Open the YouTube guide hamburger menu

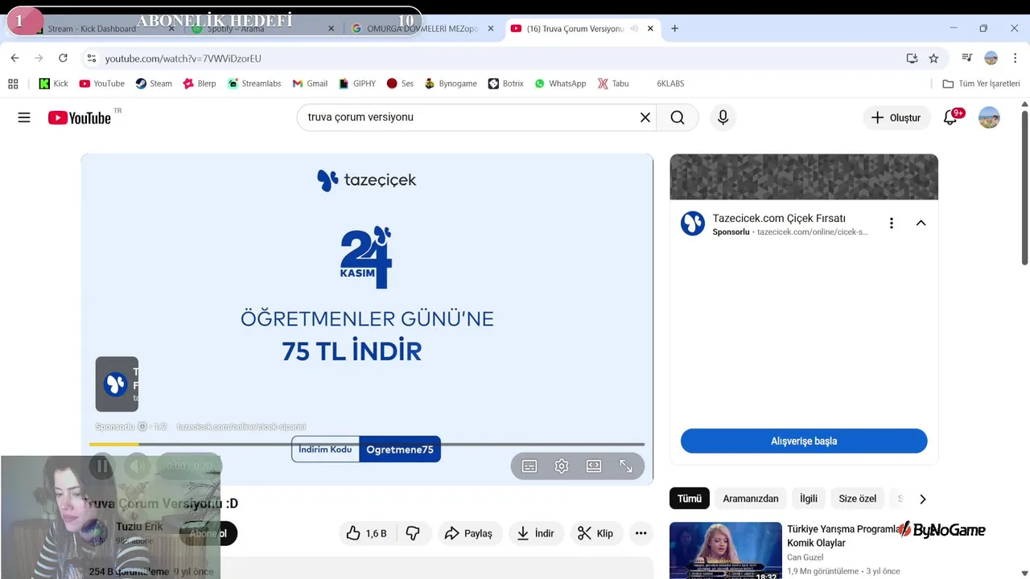point(24,117)
